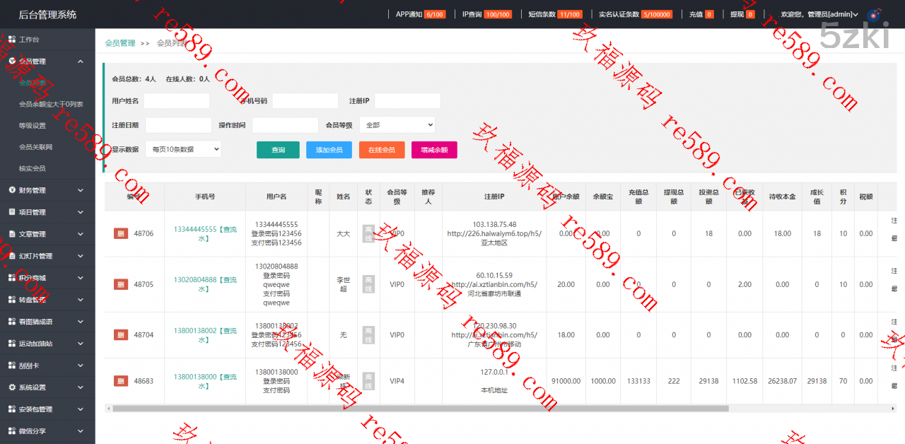
Task: Open 等级设置 submenu item
Action: point(33,126)
